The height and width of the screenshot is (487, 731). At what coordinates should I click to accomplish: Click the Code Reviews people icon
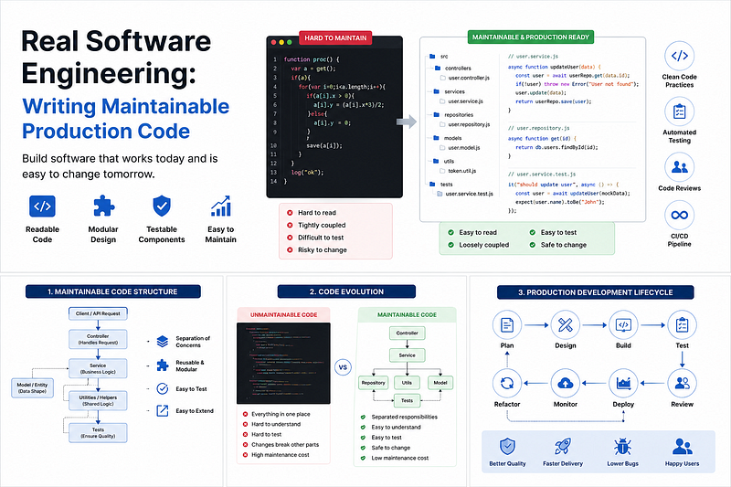coord(679,167)
